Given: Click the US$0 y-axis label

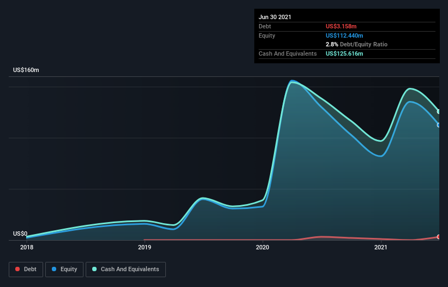Looking at the screenshot, I should coord(20,234).
